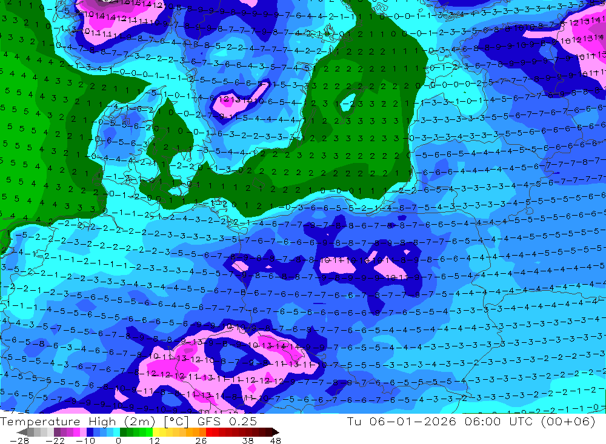Viewport: 606px width, 444px height.
Task: Click the '-10' legend value
Action: click(x=86, y=440)
